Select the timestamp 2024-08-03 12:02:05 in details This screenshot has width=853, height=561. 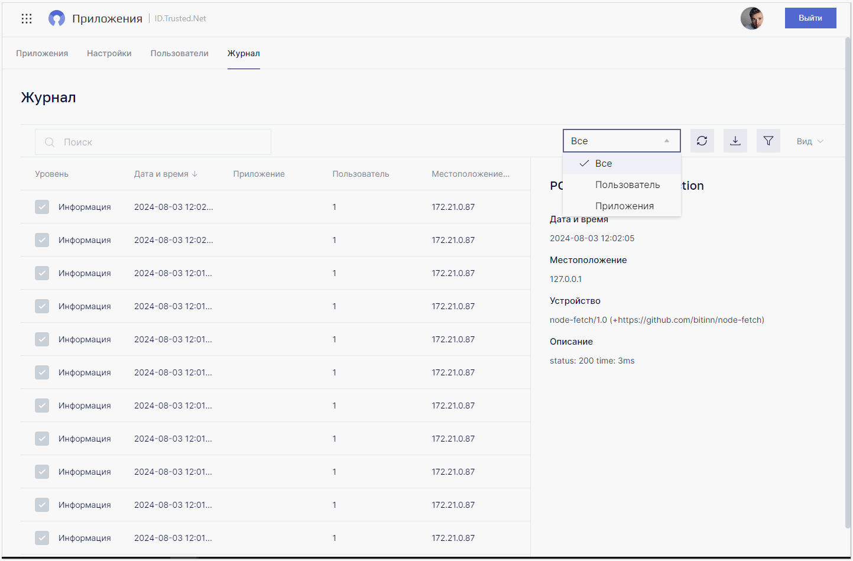[x=592, y=238]
